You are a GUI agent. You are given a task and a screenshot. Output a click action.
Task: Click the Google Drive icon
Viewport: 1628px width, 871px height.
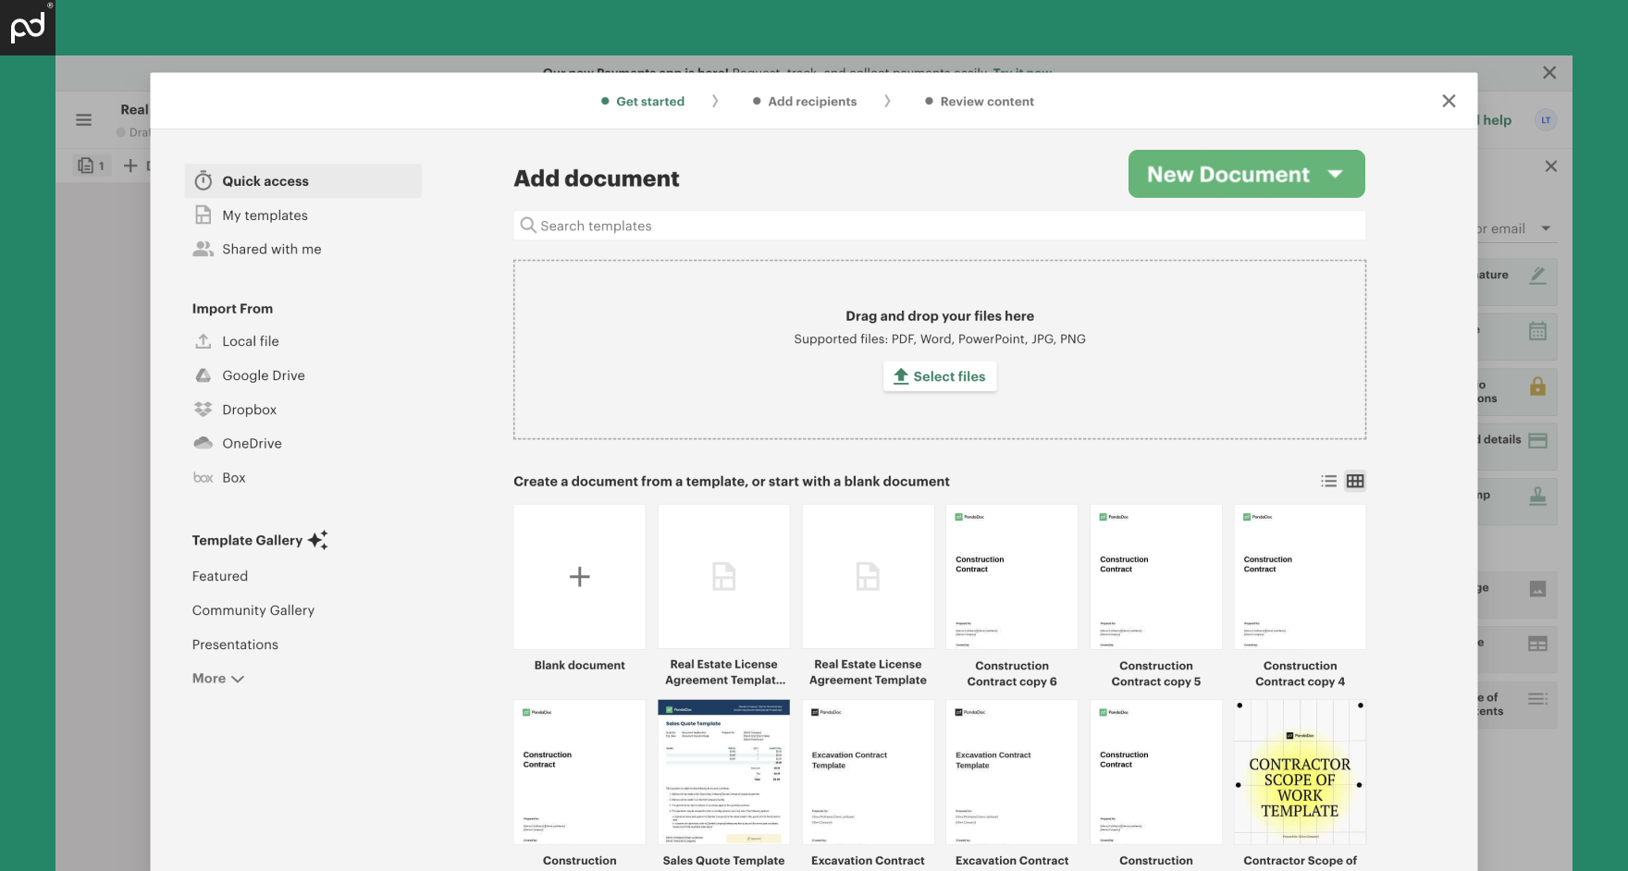pos(203,375)
